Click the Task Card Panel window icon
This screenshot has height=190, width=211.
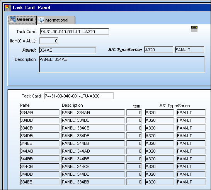[x=8, y=7]
